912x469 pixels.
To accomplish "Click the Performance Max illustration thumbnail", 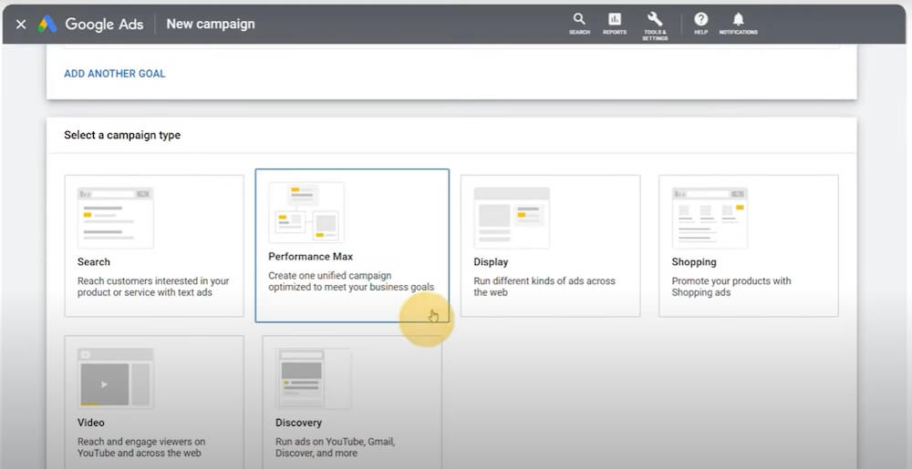I will tap(306, 212).
